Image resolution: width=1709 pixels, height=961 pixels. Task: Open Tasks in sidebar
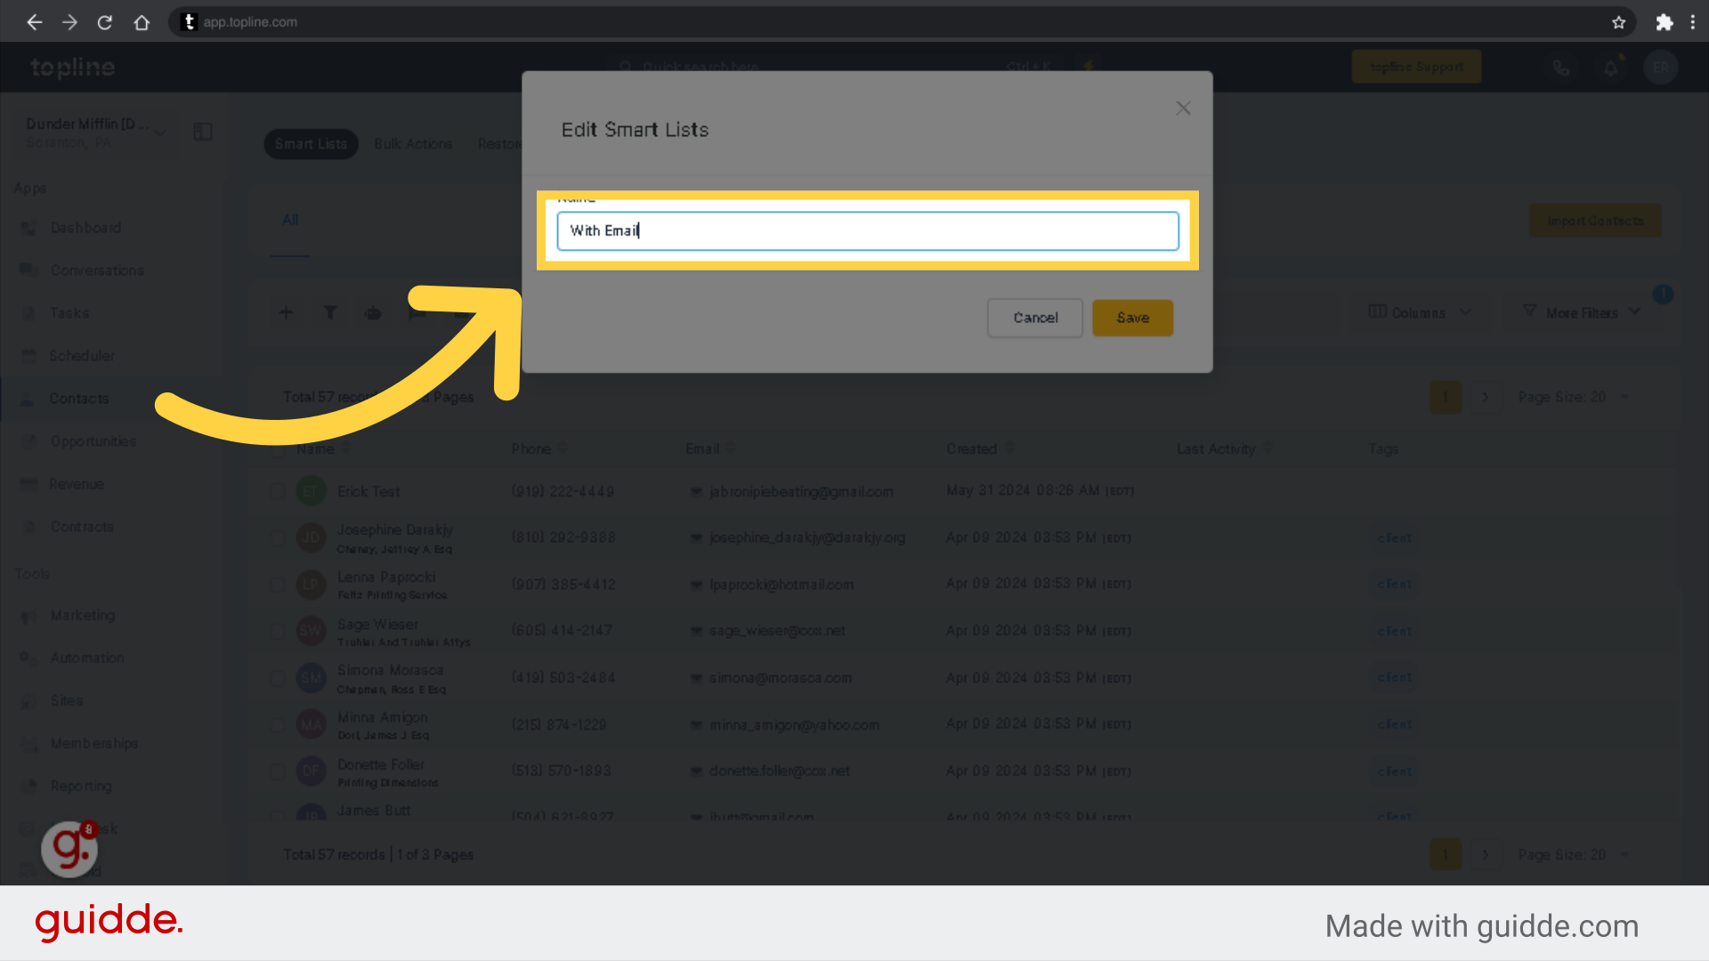point(69,313)
